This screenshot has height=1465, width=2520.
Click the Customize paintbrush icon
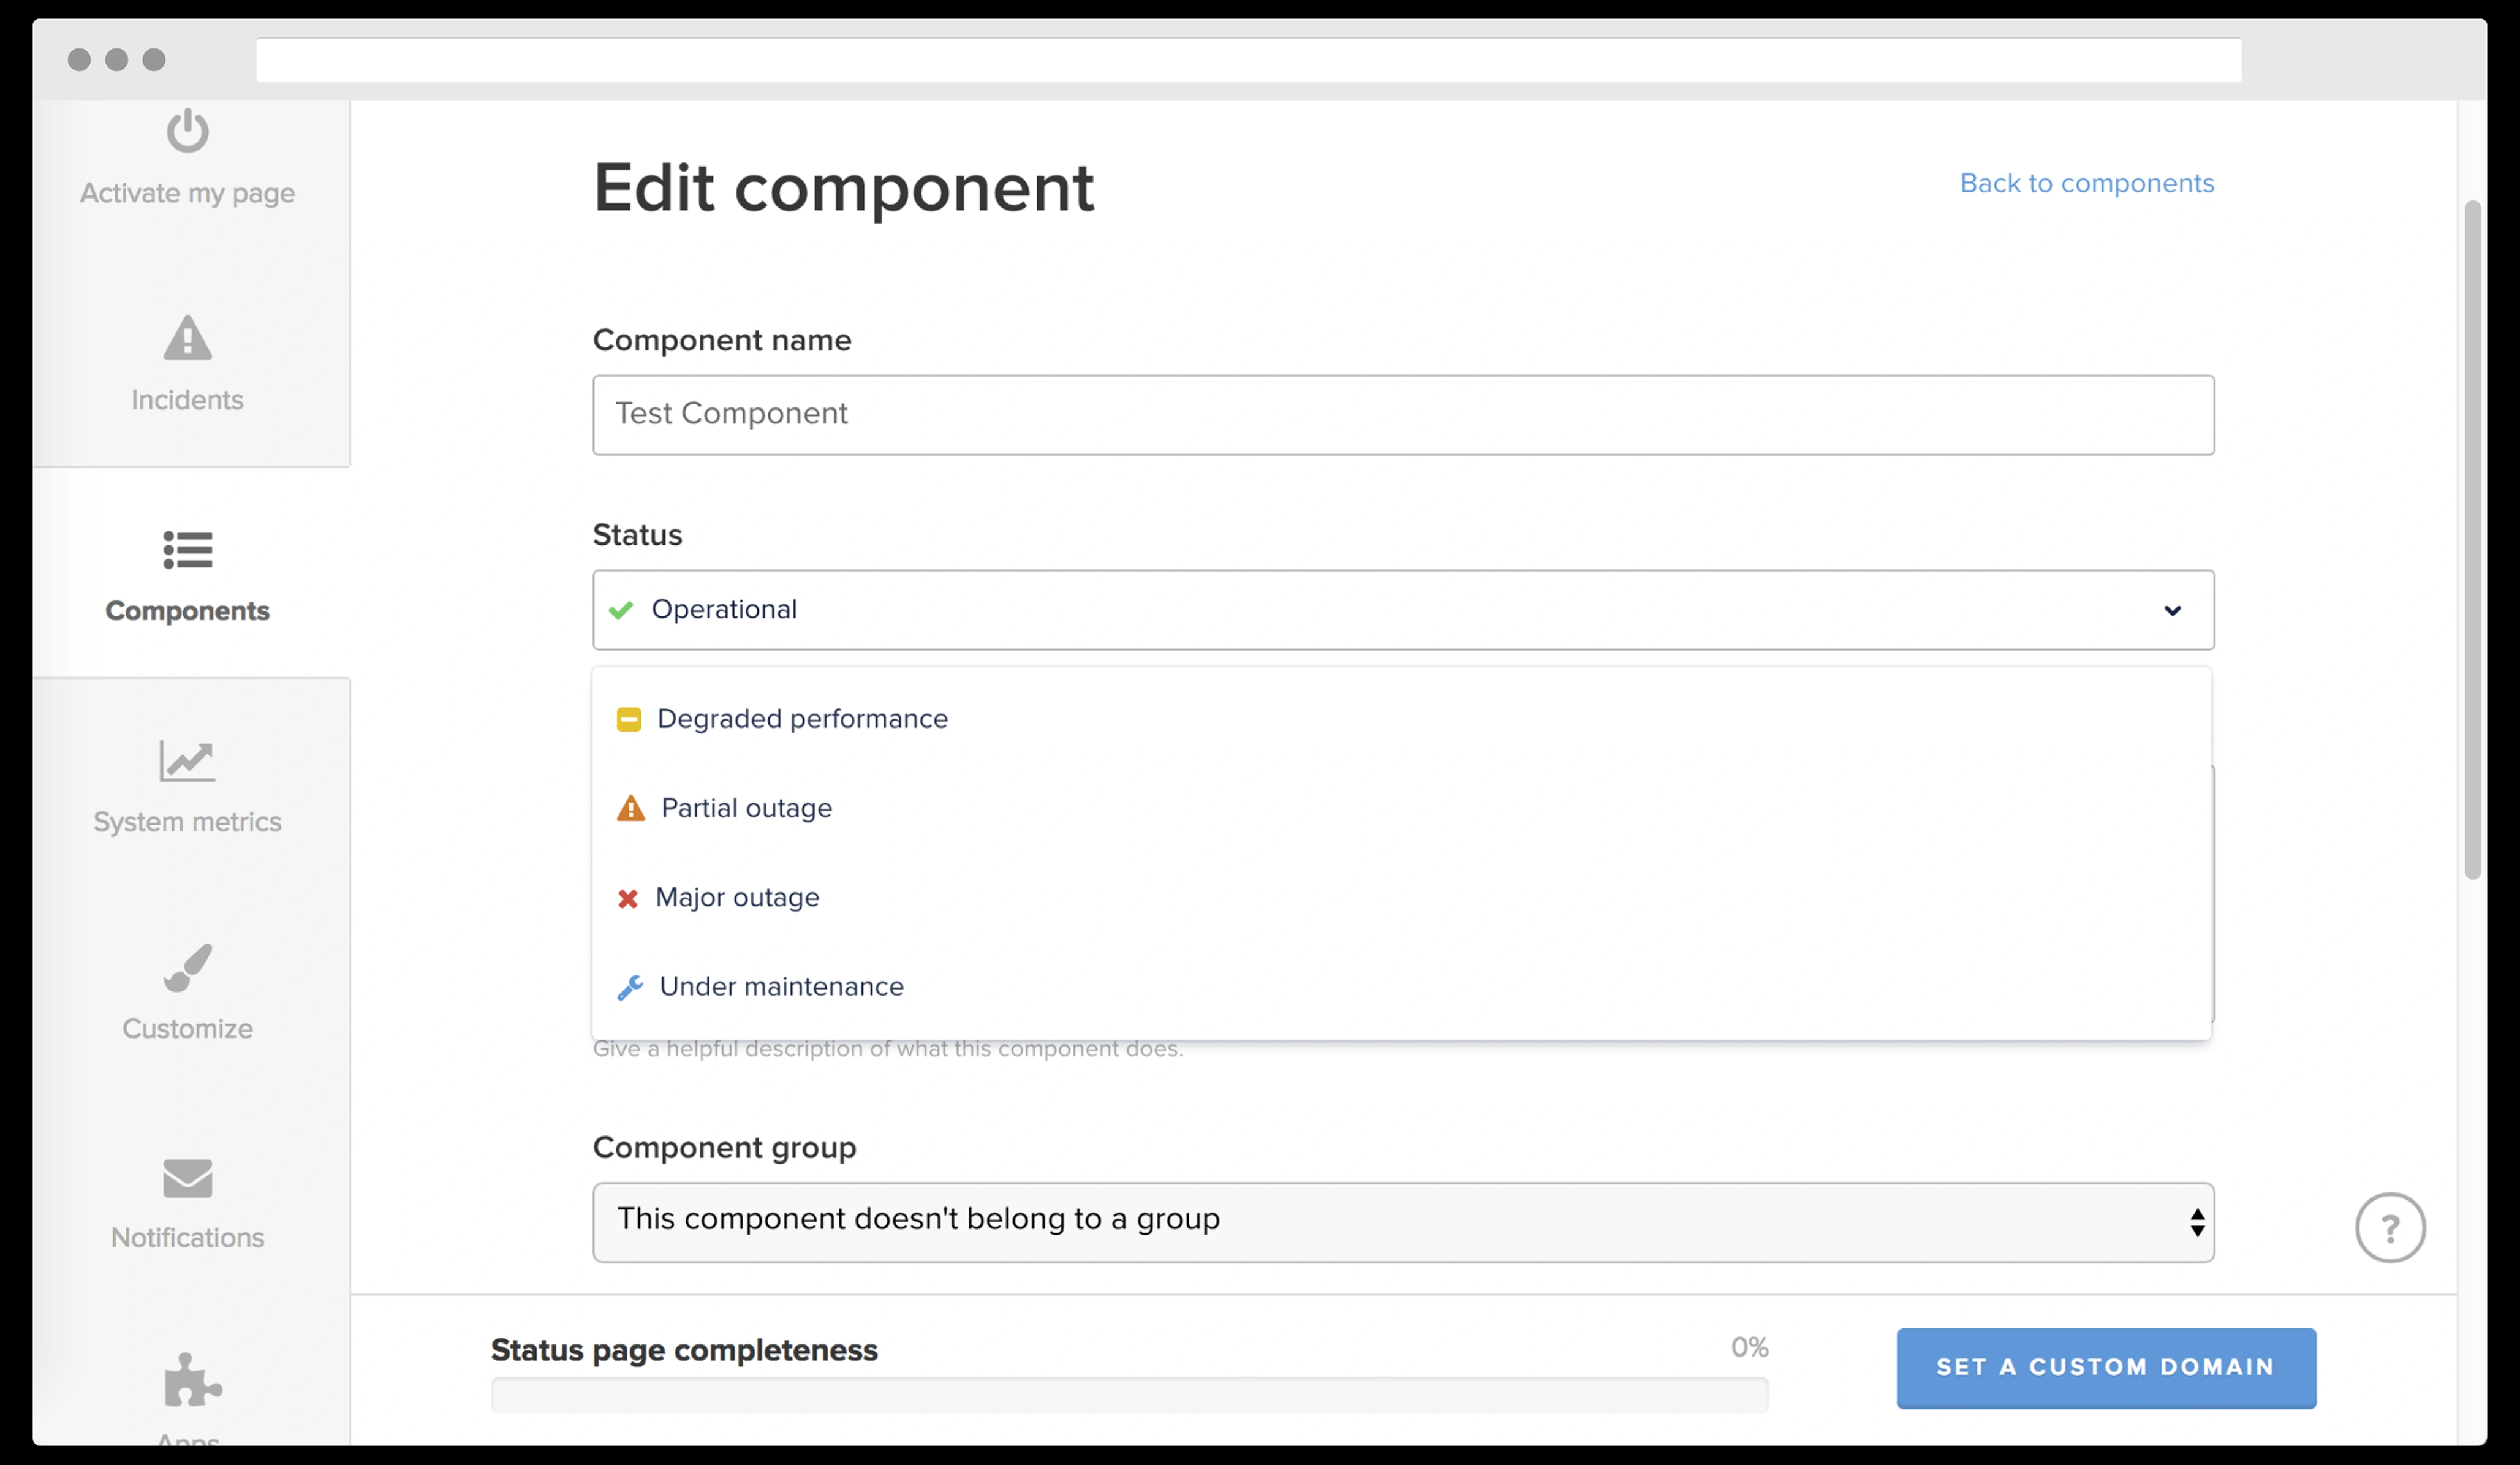(x=187, y=967)
